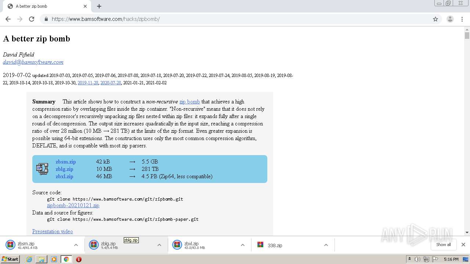Open the clock showing 5:16 PM
The image size is (470, 264).
[451, 259]
